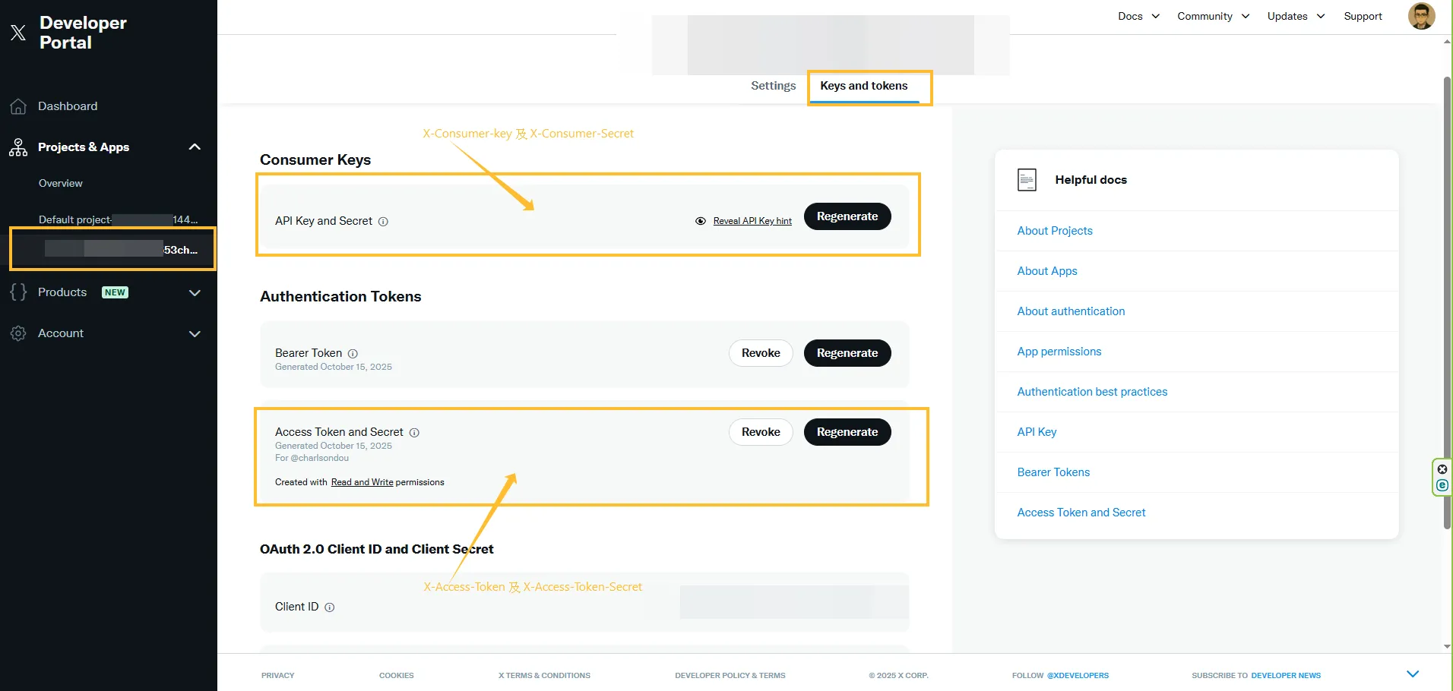The image size is (1453, 691).
Task: Toggle the Reveal API Key hint eye
Action: 701,221
